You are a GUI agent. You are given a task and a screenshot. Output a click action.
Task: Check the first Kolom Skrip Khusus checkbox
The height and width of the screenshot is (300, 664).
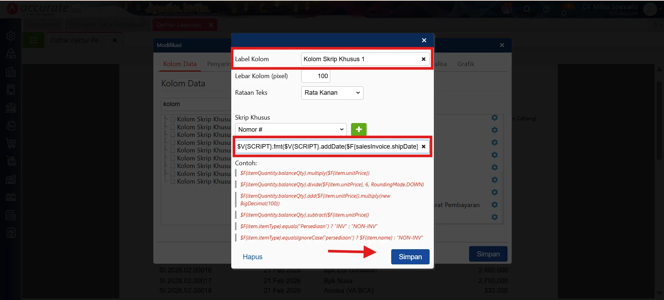tap(173, 119)
